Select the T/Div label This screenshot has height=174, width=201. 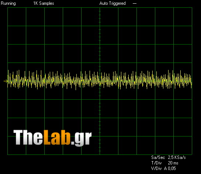point(156,163)
